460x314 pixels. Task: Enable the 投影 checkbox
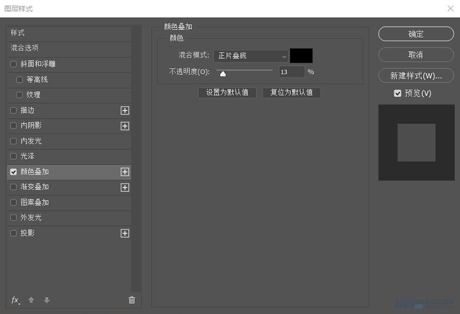click(x=13, y=233)
